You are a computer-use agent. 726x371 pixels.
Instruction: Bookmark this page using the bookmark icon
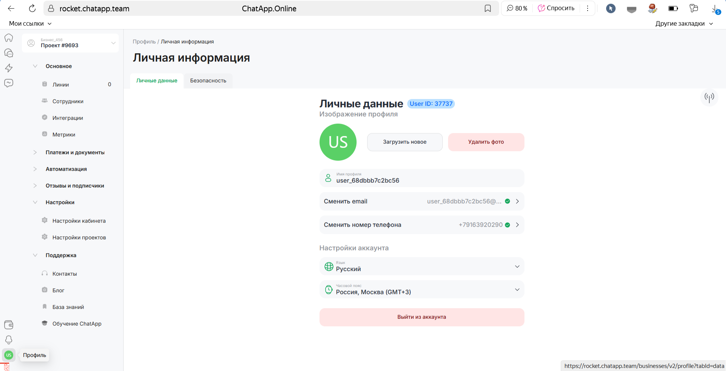(x=488, y=8)
